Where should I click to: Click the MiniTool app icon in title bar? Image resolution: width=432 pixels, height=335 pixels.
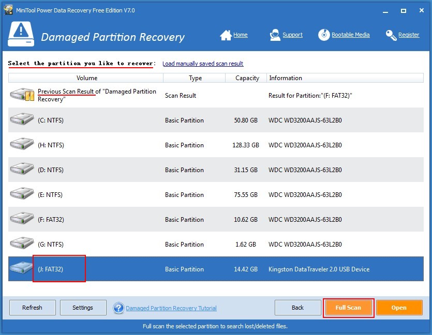8,10
